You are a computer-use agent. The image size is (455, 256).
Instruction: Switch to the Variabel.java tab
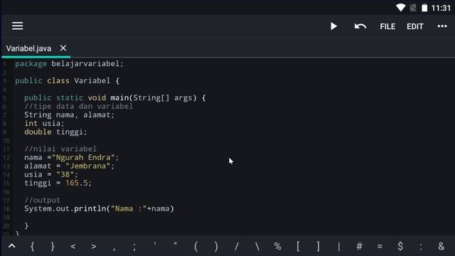(x=28, y=48)
